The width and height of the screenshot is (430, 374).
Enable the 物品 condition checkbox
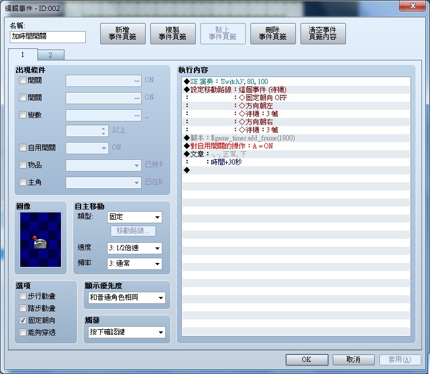[x=22, y=165]
